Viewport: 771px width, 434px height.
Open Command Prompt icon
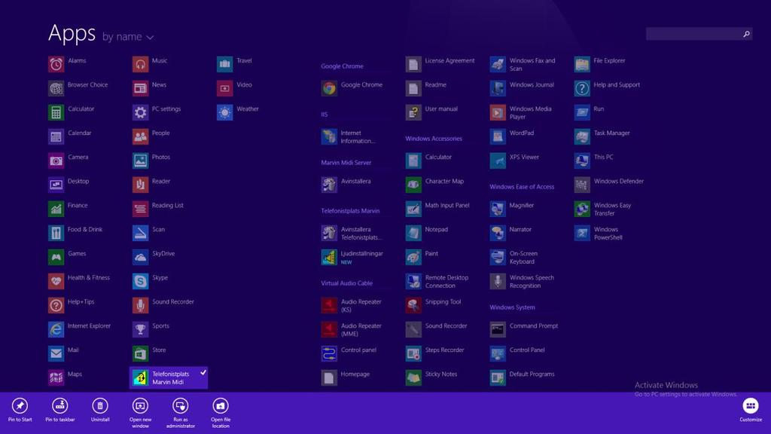click(498, 329)
